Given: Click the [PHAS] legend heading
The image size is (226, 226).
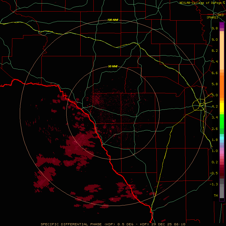Looking at the screenshot, I should point(212,17).
